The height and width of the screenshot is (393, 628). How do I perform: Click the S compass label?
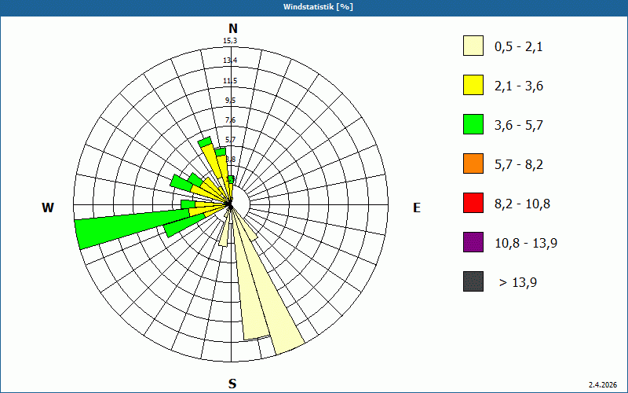232,384
